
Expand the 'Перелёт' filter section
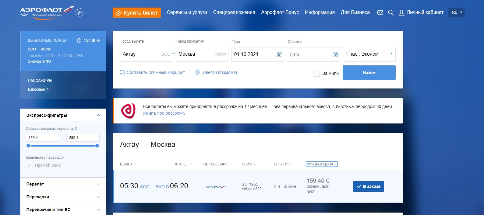(63, 184)
